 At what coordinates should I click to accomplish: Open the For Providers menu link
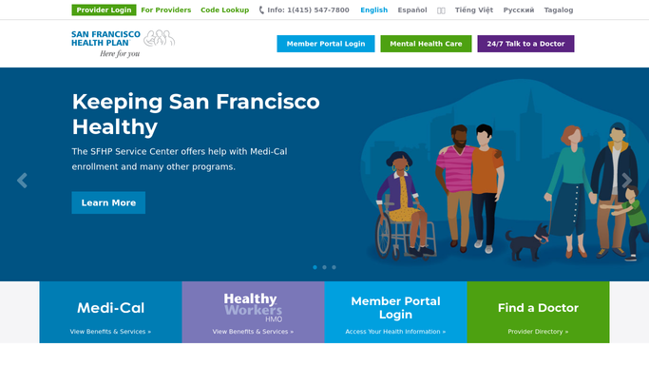pos(166,10)
